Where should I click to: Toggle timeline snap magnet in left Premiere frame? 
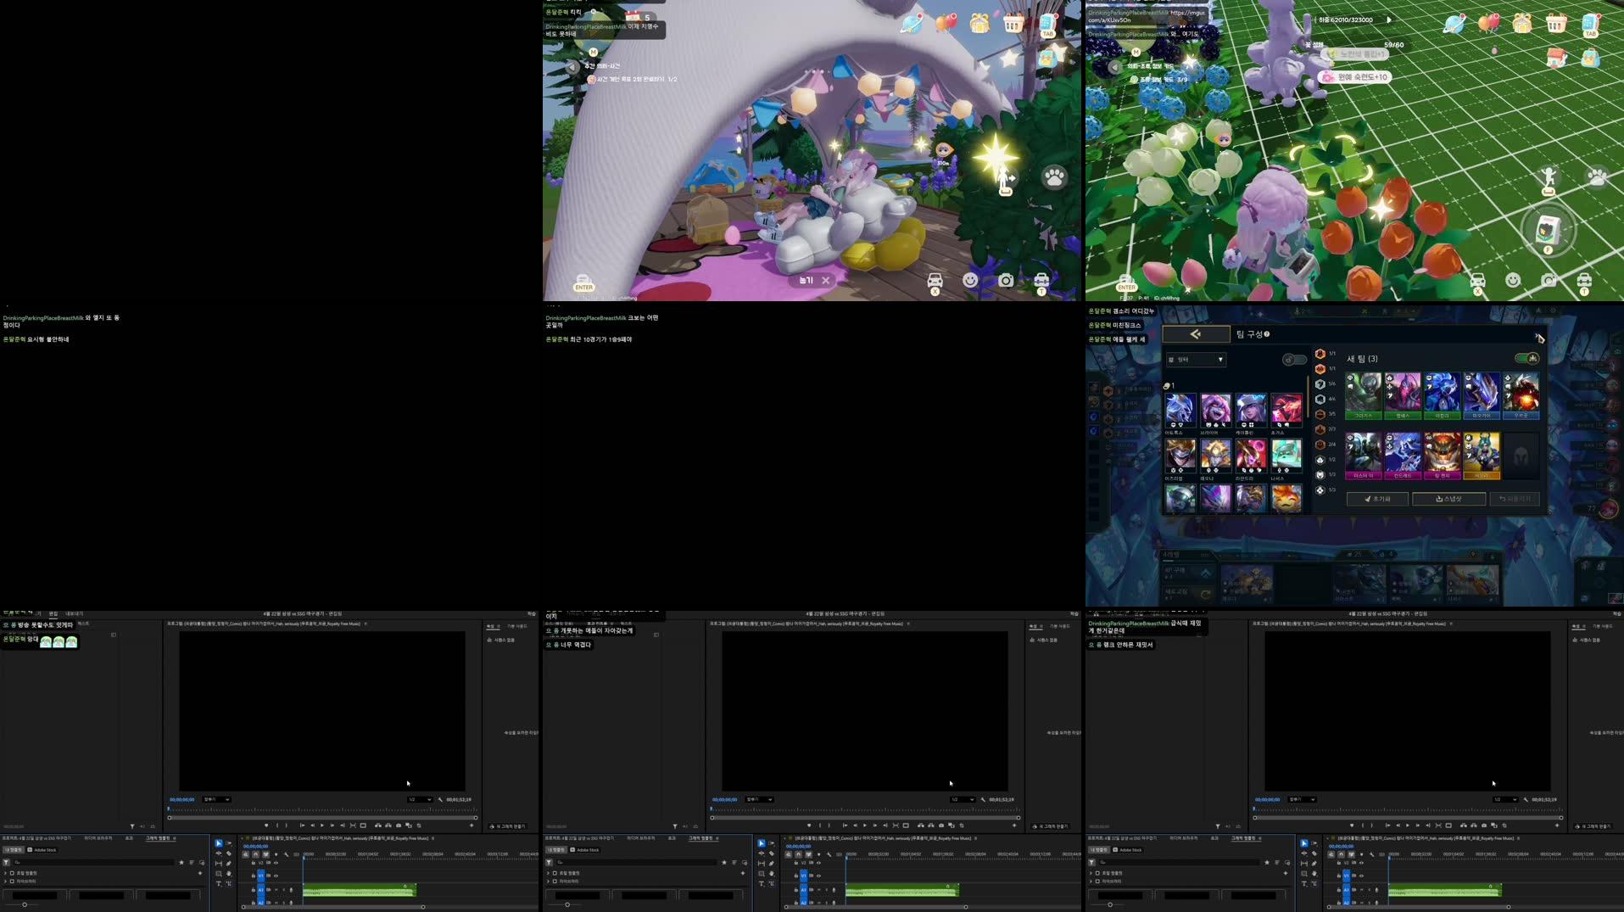coord(255,854)
